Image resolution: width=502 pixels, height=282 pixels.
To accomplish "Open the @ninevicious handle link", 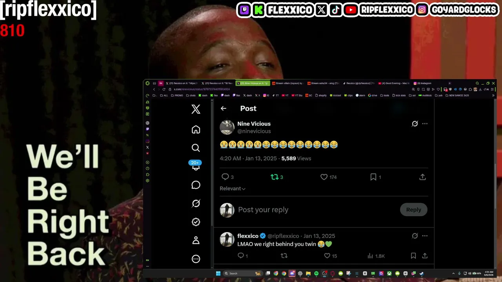I will [254, 131].
